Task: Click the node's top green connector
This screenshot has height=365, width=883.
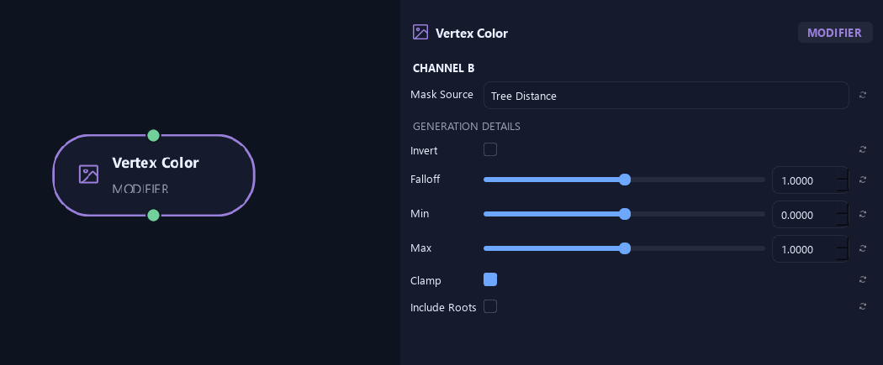Action: coord(153,135)
